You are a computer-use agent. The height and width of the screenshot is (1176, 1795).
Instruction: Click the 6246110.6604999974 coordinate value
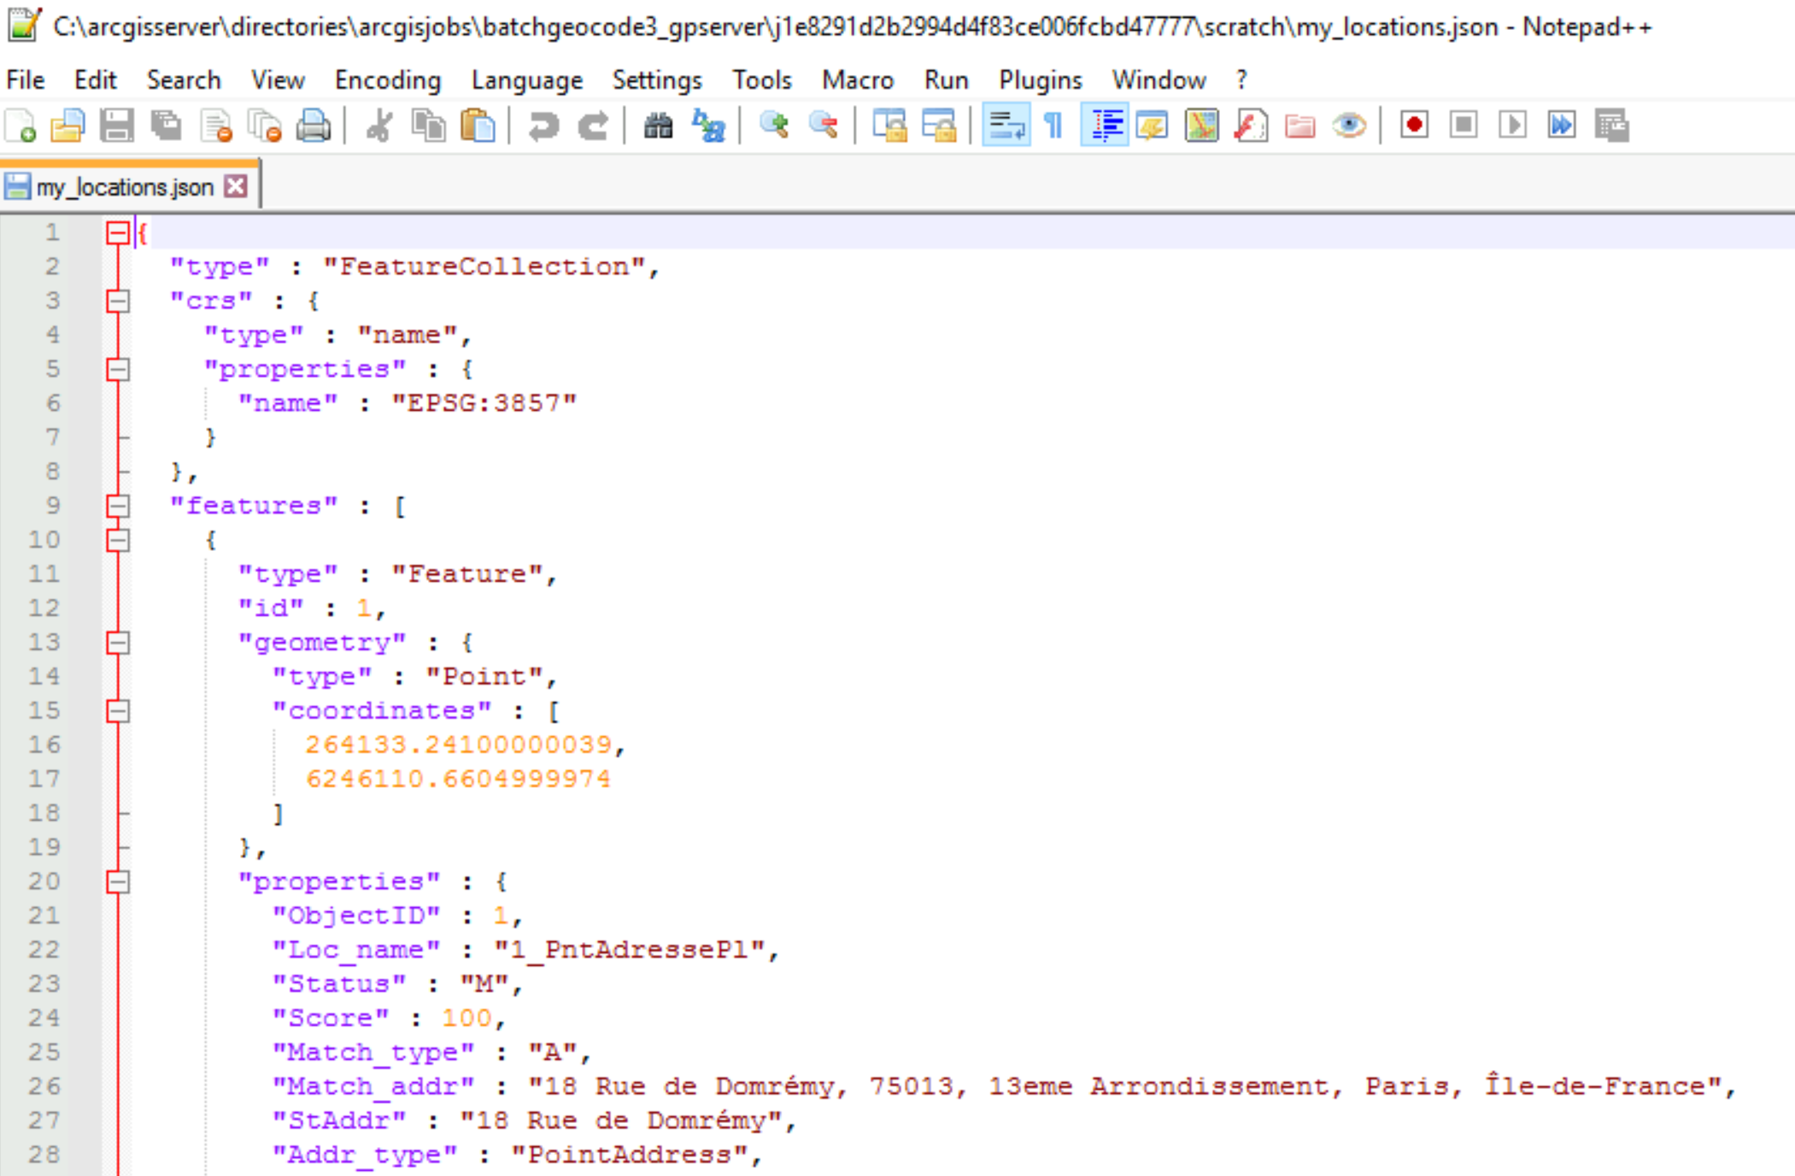(458, 779)
